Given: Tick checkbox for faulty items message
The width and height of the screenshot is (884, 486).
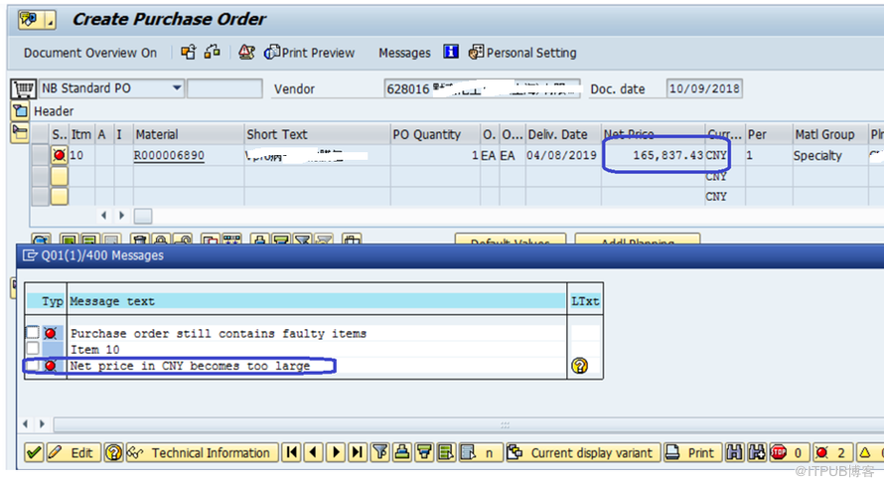Looking at the screenshot, I should (33, 333).
